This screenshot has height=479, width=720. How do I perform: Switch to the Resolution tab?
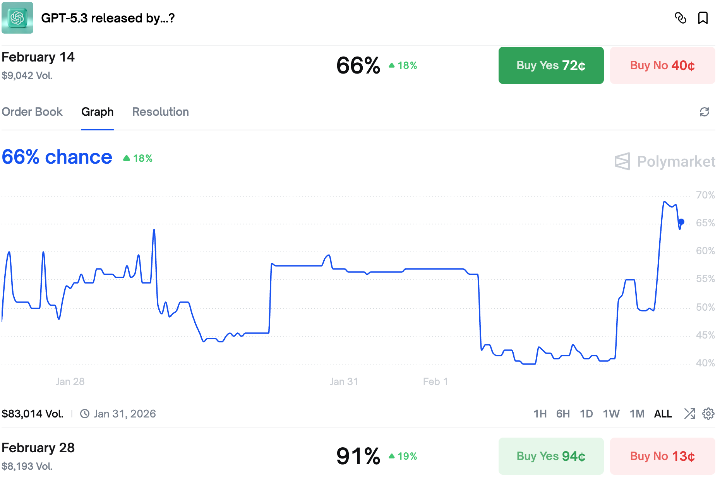tap(160, 112)
